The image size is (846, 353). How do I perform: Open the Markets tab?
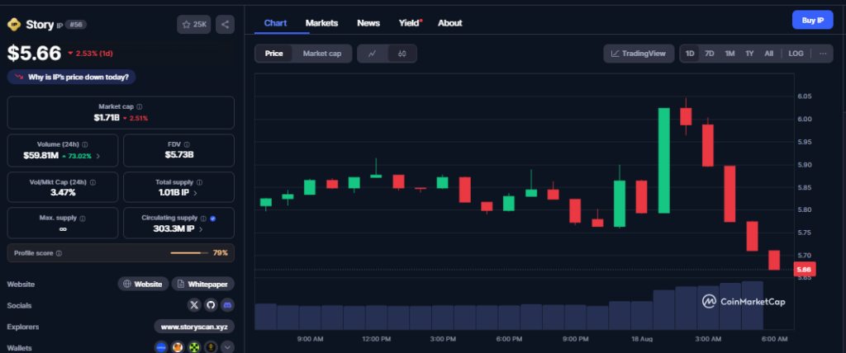click(321, 23)
